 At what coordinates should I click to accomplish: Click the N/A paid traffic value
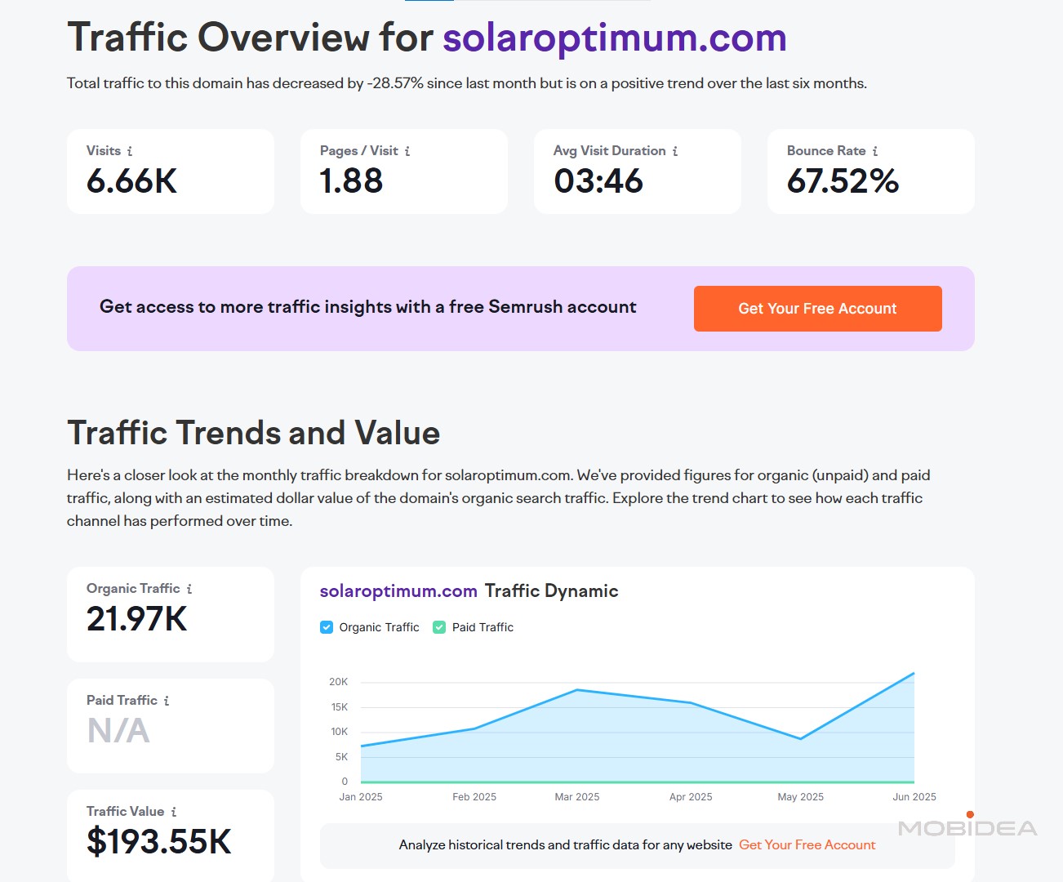118,731
